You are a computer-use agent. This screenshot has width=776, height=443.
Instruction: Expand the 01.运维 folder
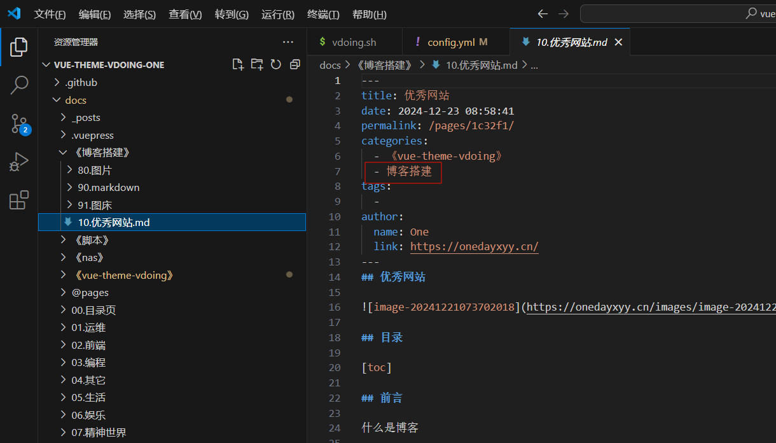click(x=172, y=328)
